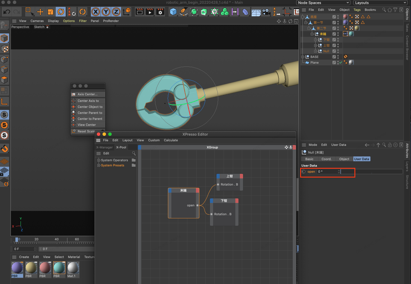Image resolution: width=411 pixels, height=284 pixels.
Task: Expand the 下钳 tree node
Action: pos(316,40)
